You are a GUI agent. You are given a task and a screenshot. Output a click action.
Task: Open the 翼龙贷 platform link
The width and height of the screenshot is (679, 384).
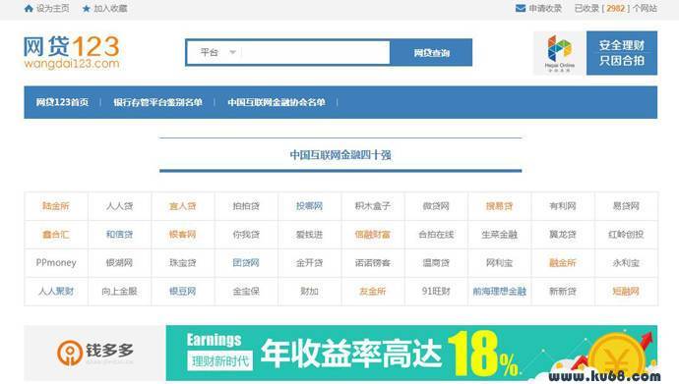tap(563, 235)
